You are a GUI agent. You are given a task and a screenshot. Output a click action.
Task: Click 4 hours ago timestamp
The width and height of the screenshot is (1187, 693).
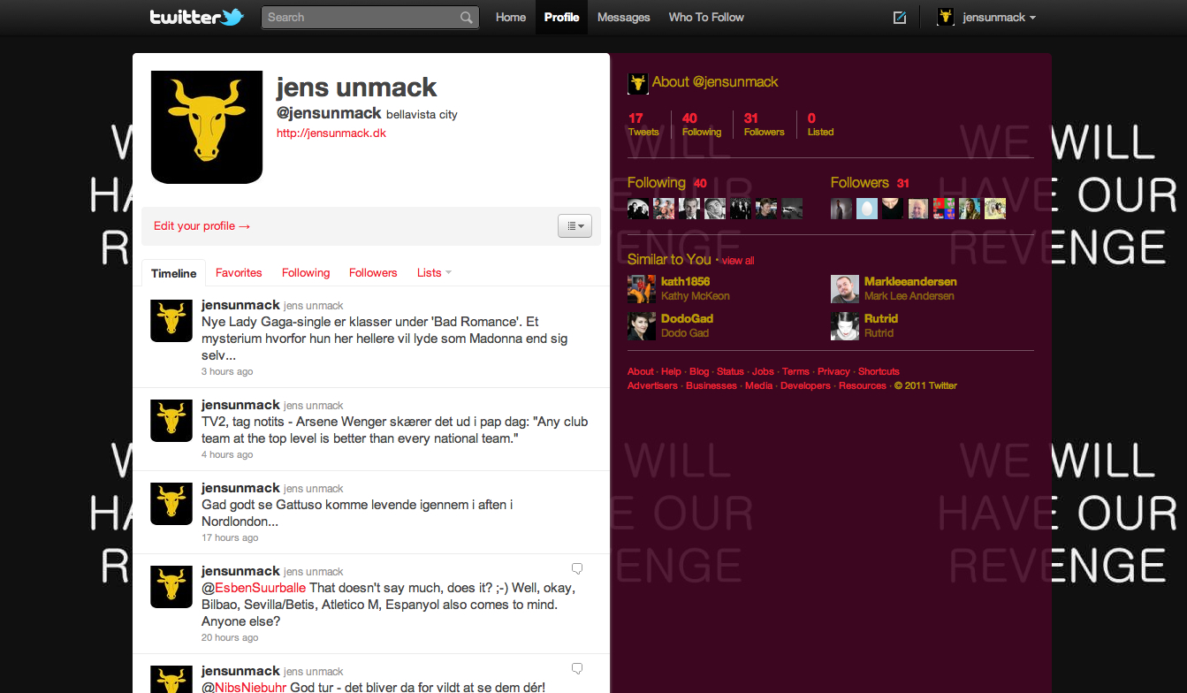[x=227, y=455]
